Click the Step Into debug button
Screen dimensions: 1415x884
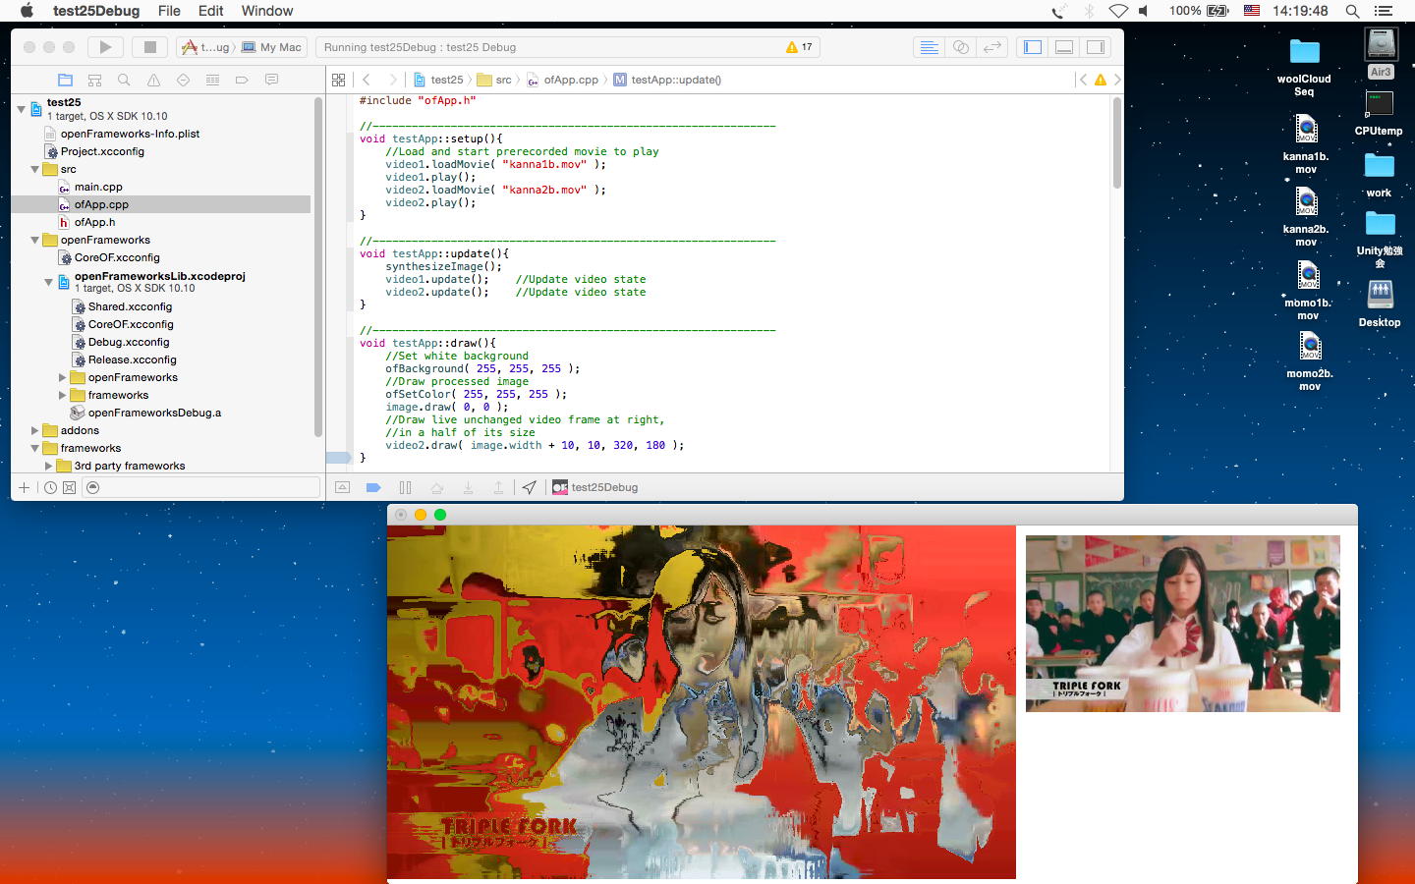tap(468, 487)
